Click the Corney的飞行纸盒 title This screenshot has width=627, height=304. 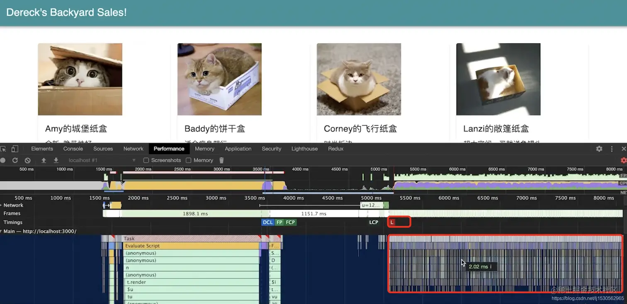point(360,128)
